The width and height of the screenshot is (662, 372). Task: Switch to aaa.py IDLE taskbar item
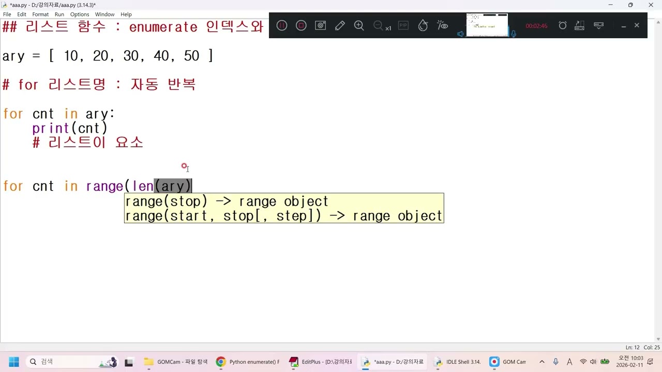click(x=393, y=362)
